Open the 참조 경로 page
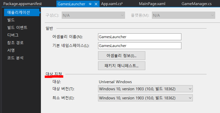The image size is (220, 113). click(x=15, y=43)
